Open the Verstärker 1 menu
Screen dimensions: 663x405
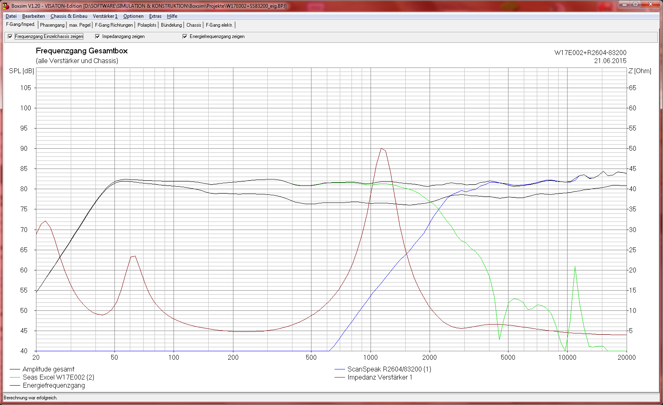[x=105, y=16]
